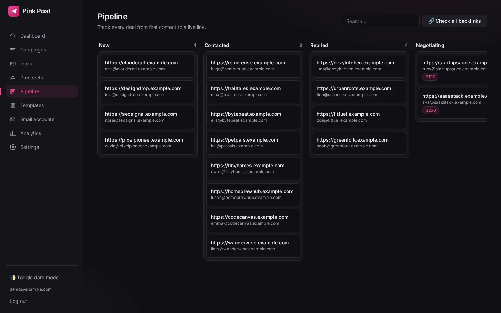Open the pixelpioneer.example.com card
This screenshot has width=501, height=313.
(x=148, y=143)
